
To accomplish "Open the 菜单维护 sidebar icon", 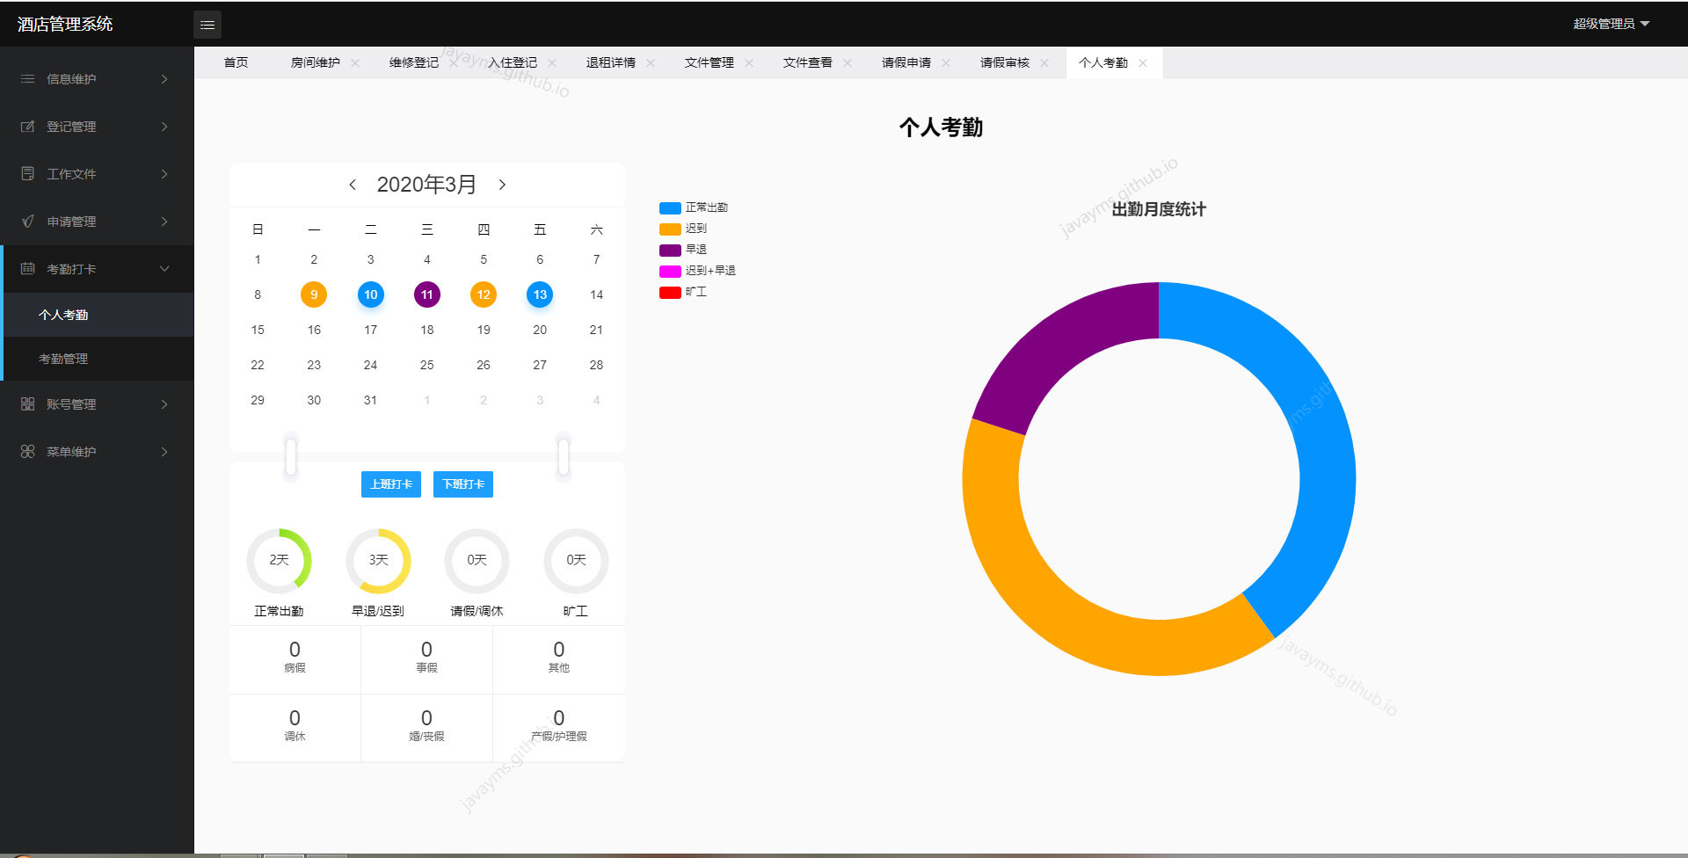I will click(26, 451).
